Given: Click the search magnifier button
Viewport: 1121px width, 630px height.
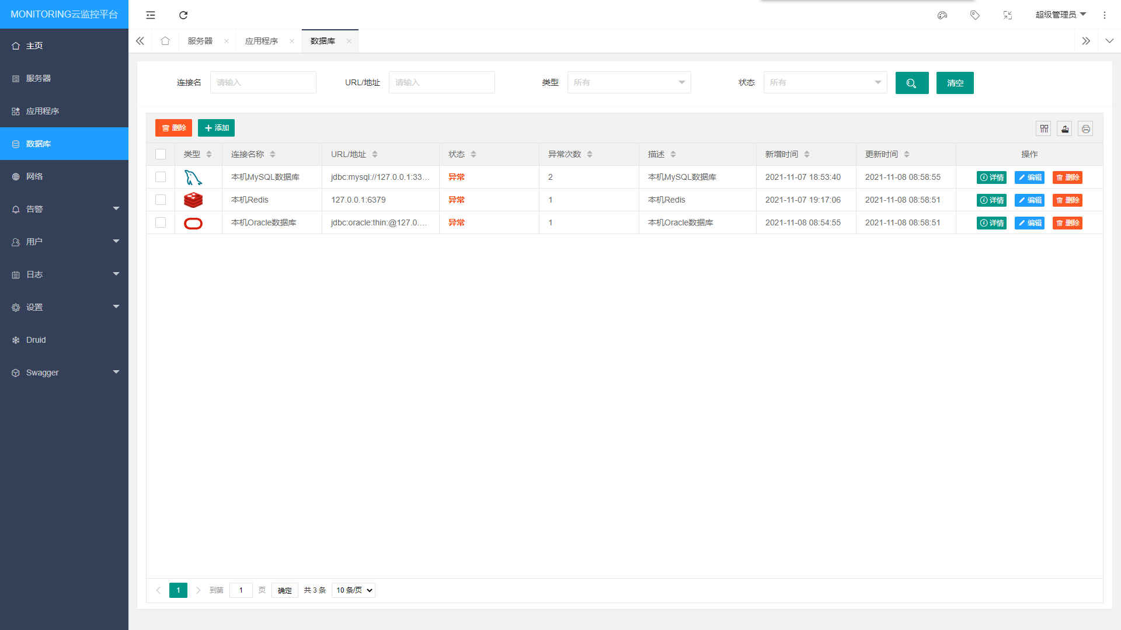Looking at the screenshot, I should (x=912, y=83).
